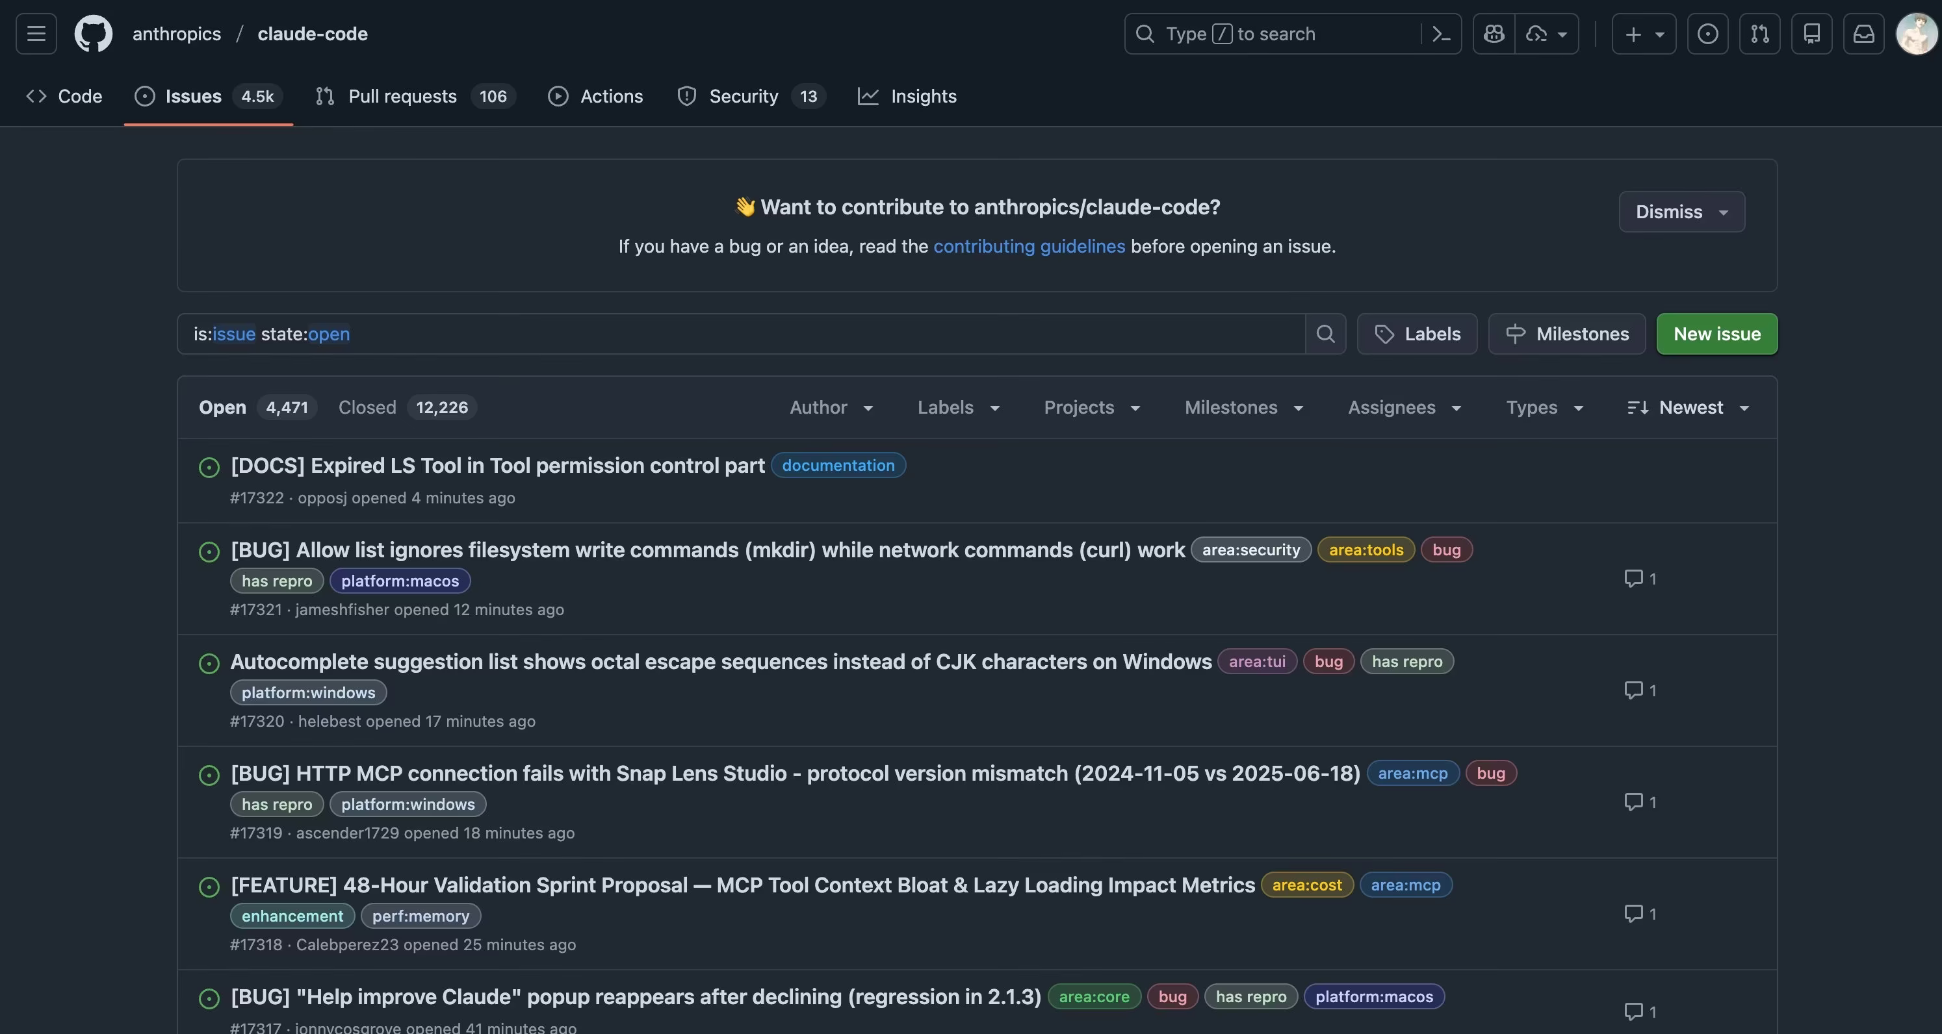Click the search magnifier button beside filter box
1942x1034 pixels.
tap(1325, 334)
